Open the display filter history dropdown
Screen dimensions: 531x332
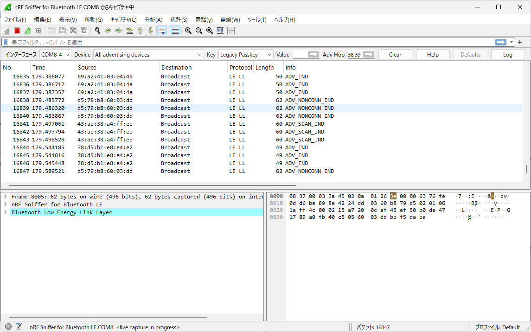tap(512, 42)
